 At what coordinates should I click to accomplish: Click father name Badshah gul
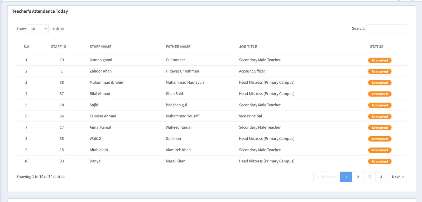[176, 105]
